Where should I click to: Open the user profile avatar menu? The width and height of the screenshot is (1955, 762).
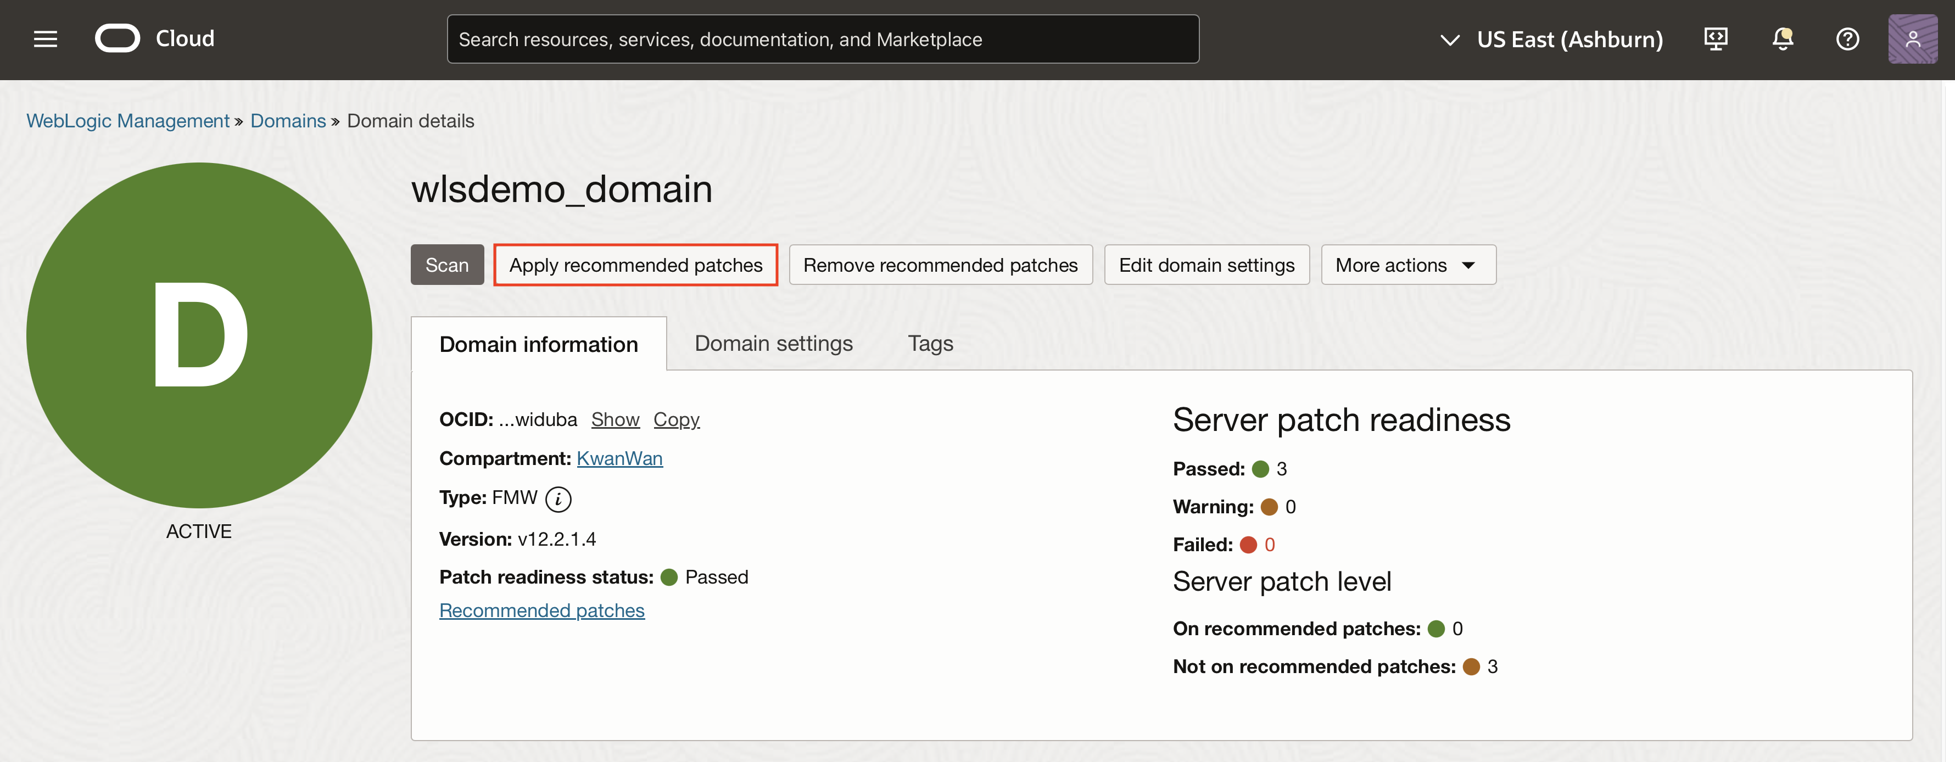pyautogui.click(x=1912, y=39)
